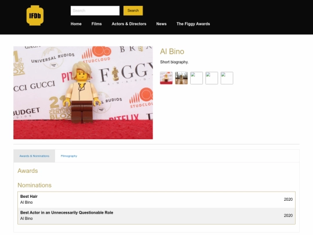The width and height of the screenshot is (313, 235).
Task: Visit The Figgy Awards page
Action: click(x=193, y=24)
